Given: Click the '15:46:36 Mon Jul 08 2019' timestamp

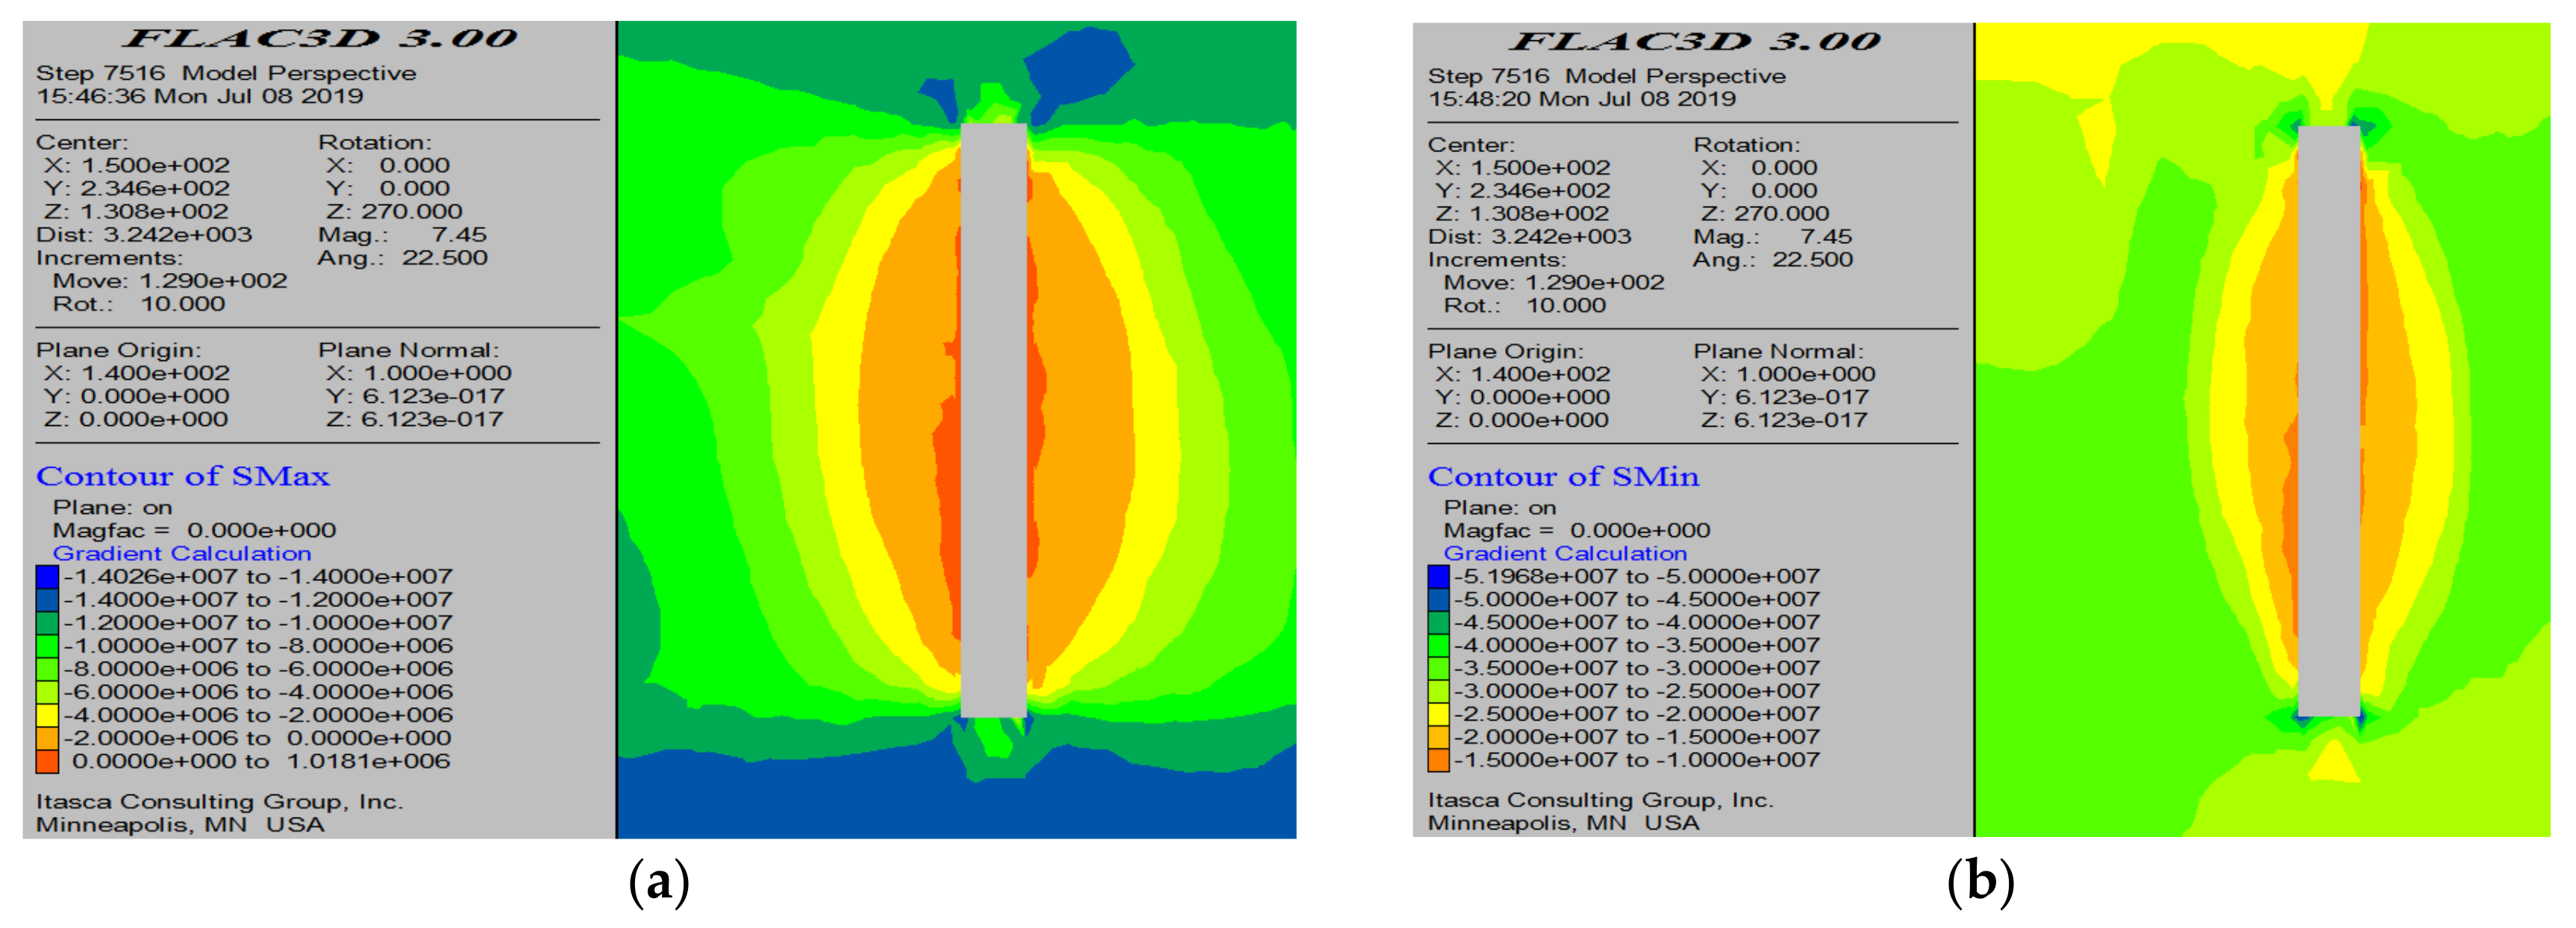Looking at the screenshot, I should pyautogui.click(x=200, y=97).
